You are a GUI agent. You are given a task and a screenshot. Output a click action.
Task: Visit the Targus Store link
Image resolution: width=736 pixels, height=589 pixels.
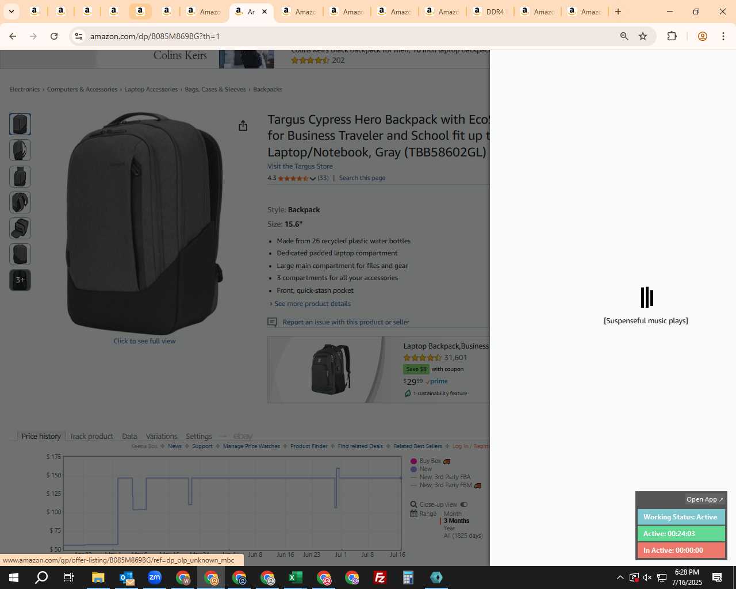coord(300,166)
